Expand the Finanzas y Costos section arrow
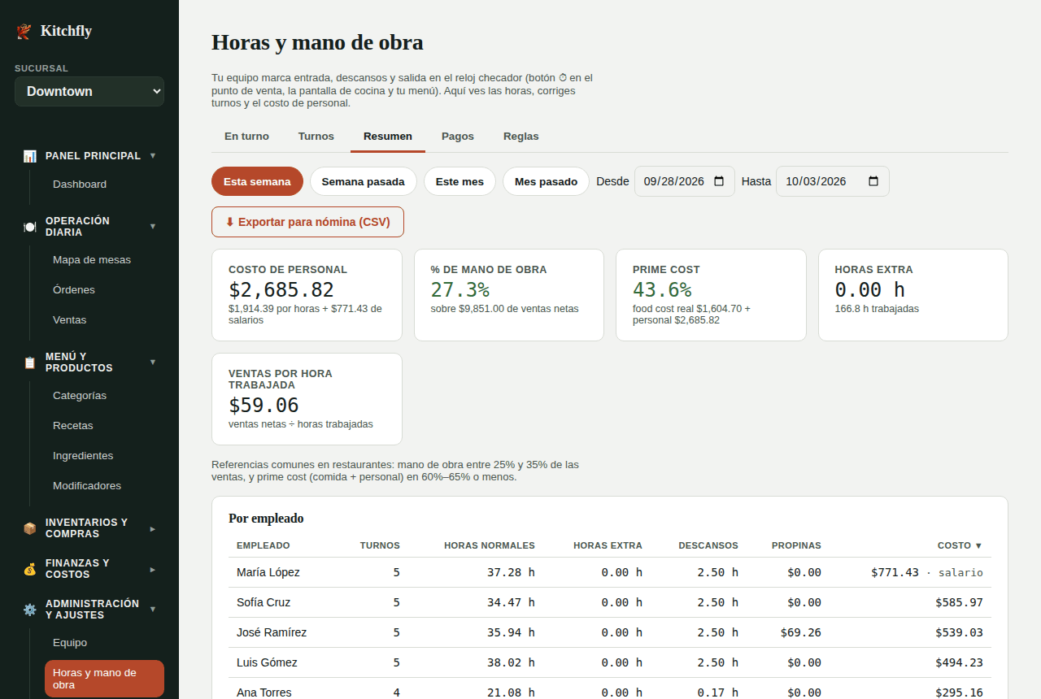 coord(153,569)
